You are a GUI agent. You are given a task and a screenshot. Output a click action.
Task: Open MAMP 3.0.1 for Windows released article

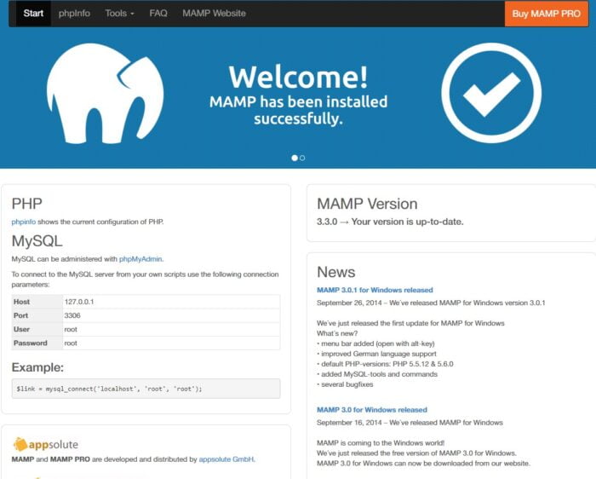[x=375, y=290]
